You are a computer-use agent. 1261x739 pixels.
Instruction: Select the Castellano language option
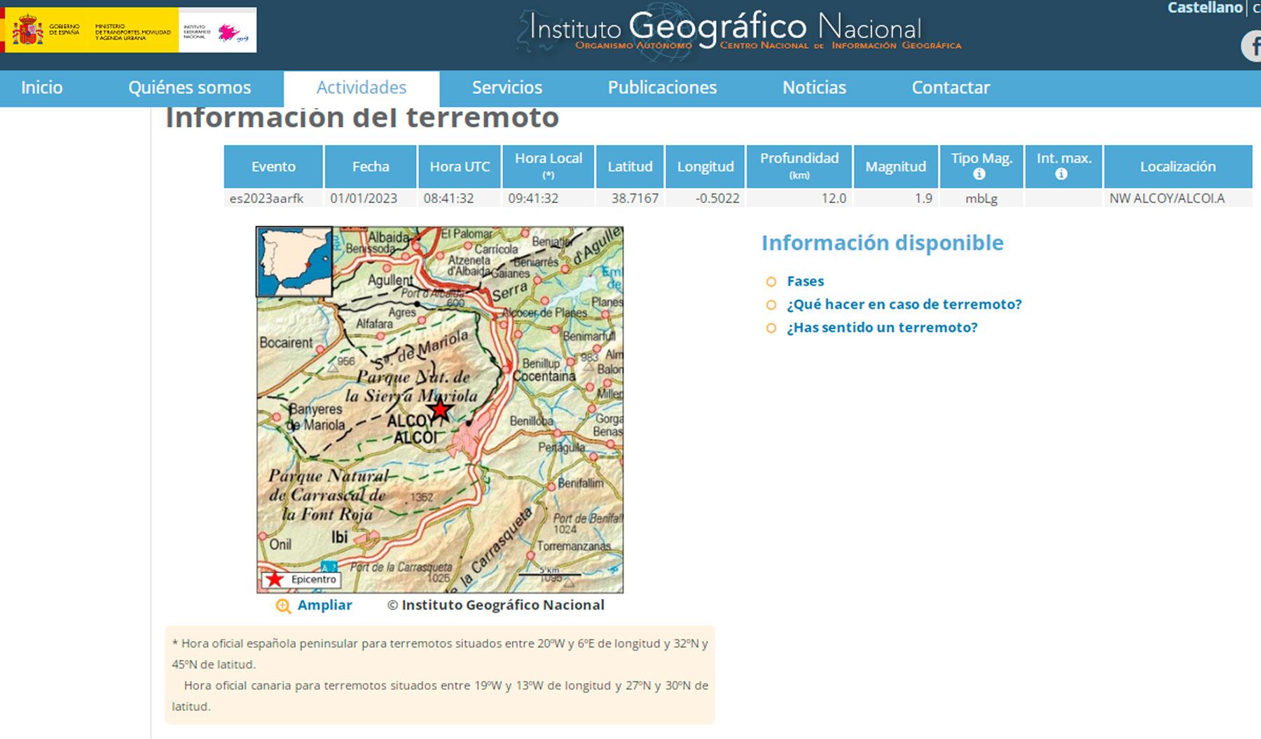point(1204,8)
